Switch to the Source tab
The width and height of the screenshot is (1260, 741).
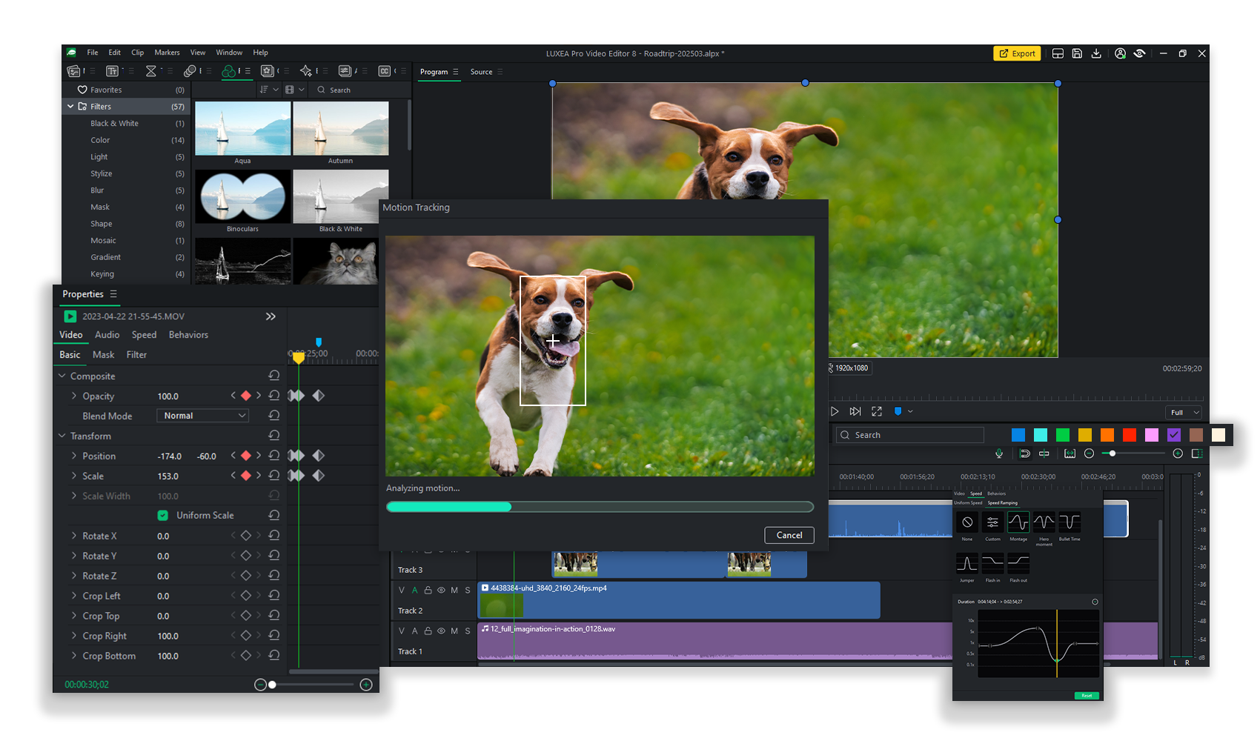coord(481,72)
